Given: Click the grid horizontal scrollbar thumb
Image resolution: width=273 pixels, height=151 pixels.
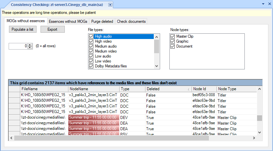Looking at the screenshot, I should [x=112, y=138].
